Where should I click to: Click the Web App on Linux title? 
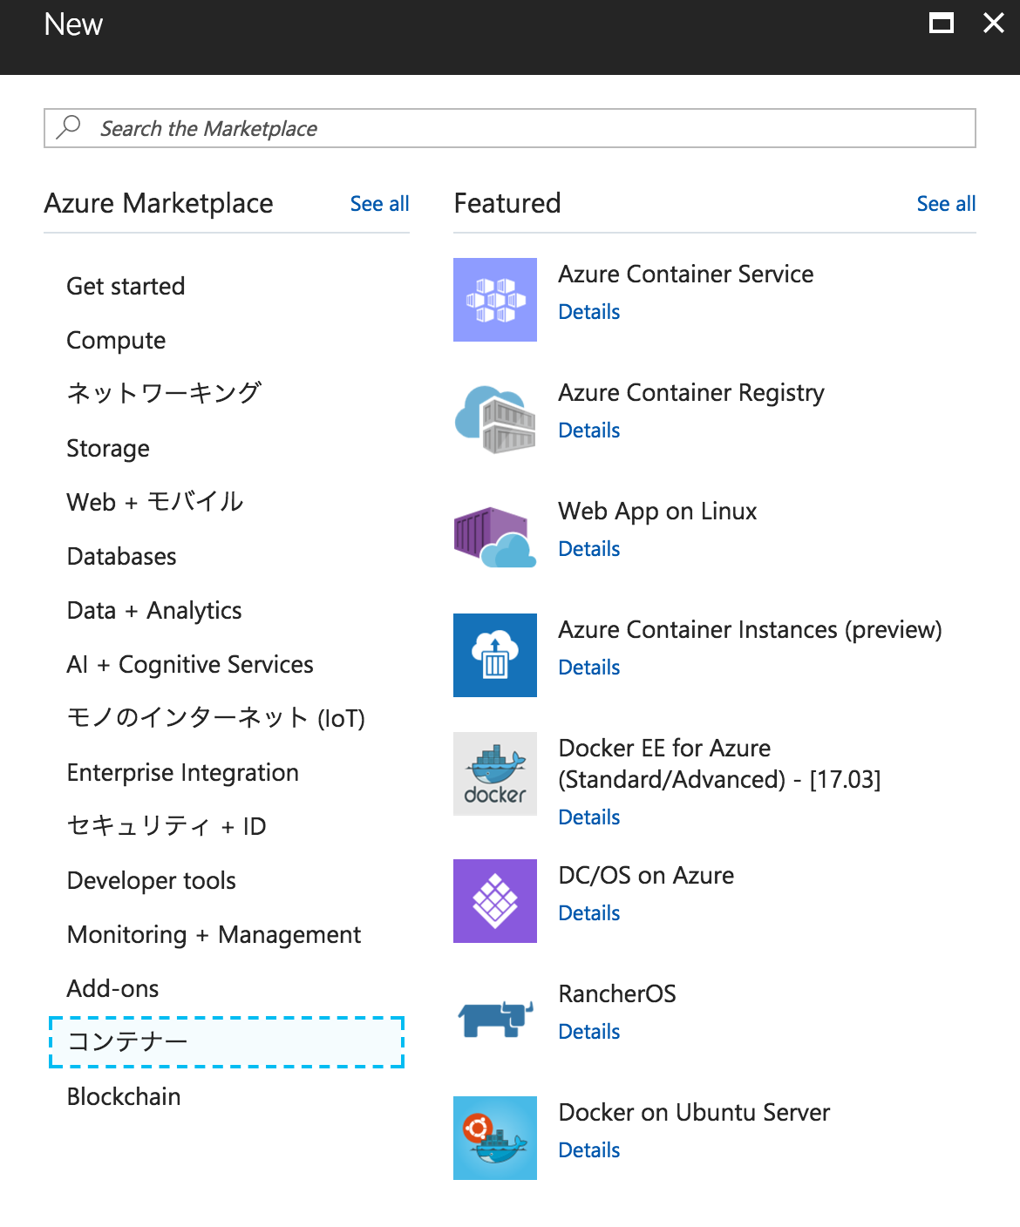pyautogui.click(x=657, y=512)
